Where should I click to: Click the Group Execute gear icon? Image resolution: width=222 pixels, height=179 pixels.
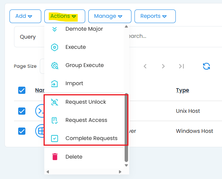pos(55,65)
